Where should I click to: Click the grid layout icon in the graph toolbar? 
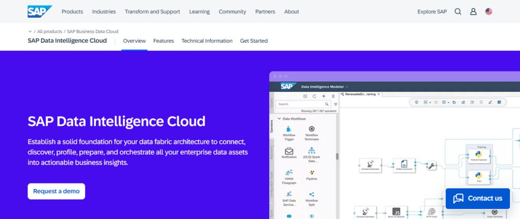coord(499,102)
